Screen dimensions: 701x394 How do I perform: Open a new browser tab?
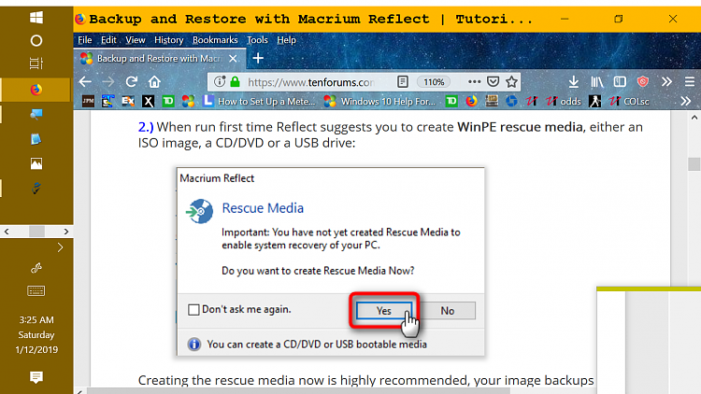(x=258, y=58)
